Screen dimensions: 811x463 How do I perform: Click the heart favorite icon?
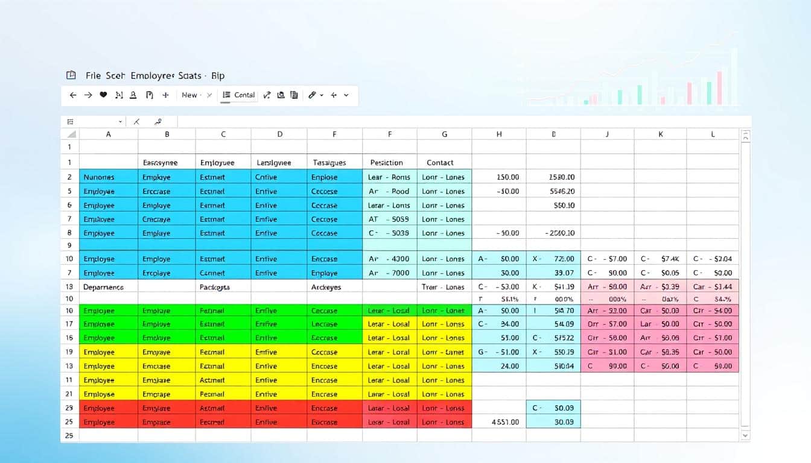pyautogui.click(x=103, y=95)
